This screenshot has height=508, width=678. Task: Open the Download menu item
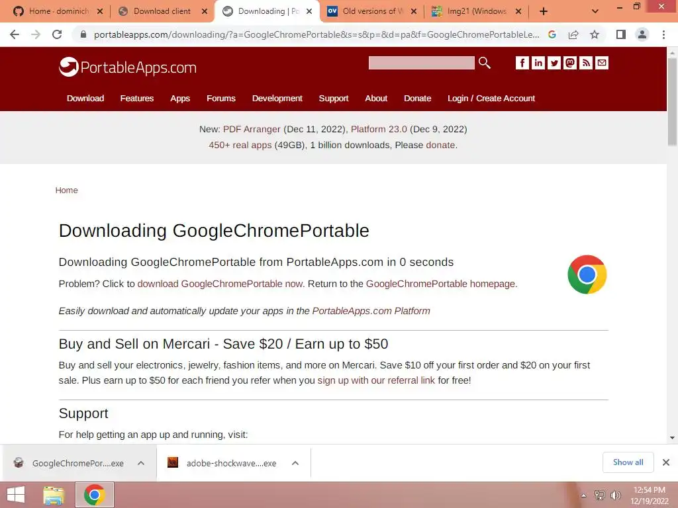click(x=85, y=99)
